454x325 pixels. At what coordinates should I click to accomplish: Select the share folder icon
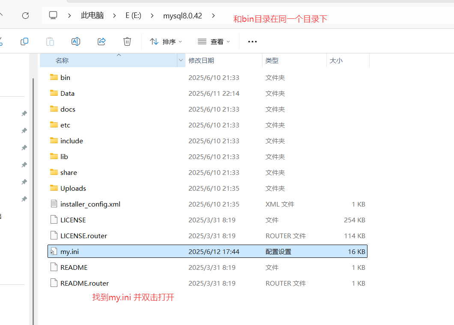tap(54, 172)
